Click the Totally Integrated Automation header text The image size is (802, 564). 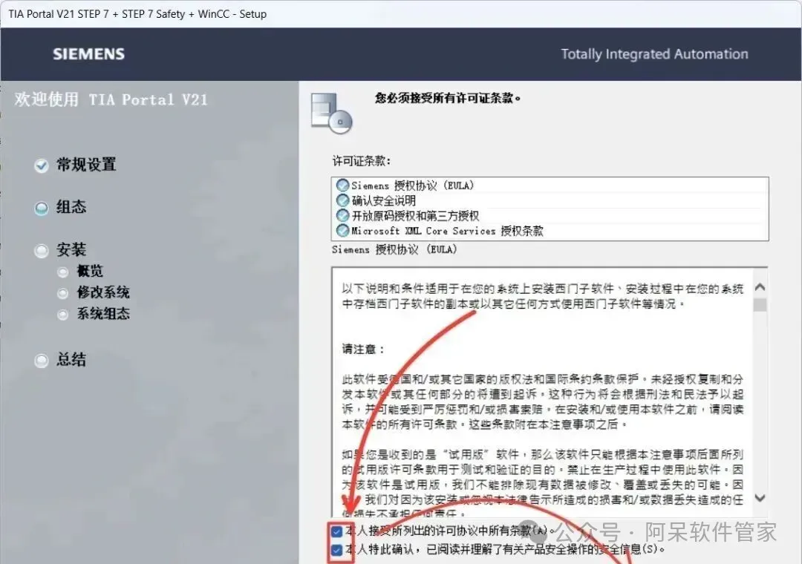(x=655, y=54)
